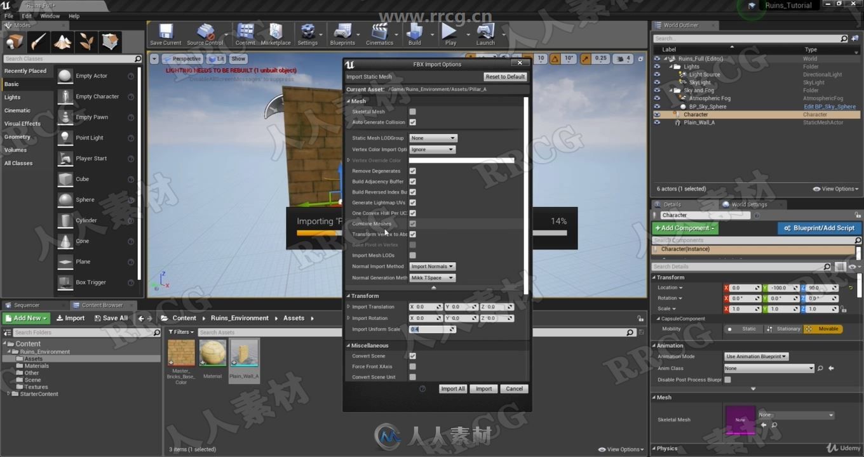The width and height of the screenshot is (864, 457).
Task: Toggle Convert Scene checkbox
Action: (x=412, y=356)
